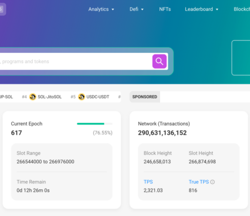Click the Current Epoch progress bar
250x216 pixels.
pos(95,124)
